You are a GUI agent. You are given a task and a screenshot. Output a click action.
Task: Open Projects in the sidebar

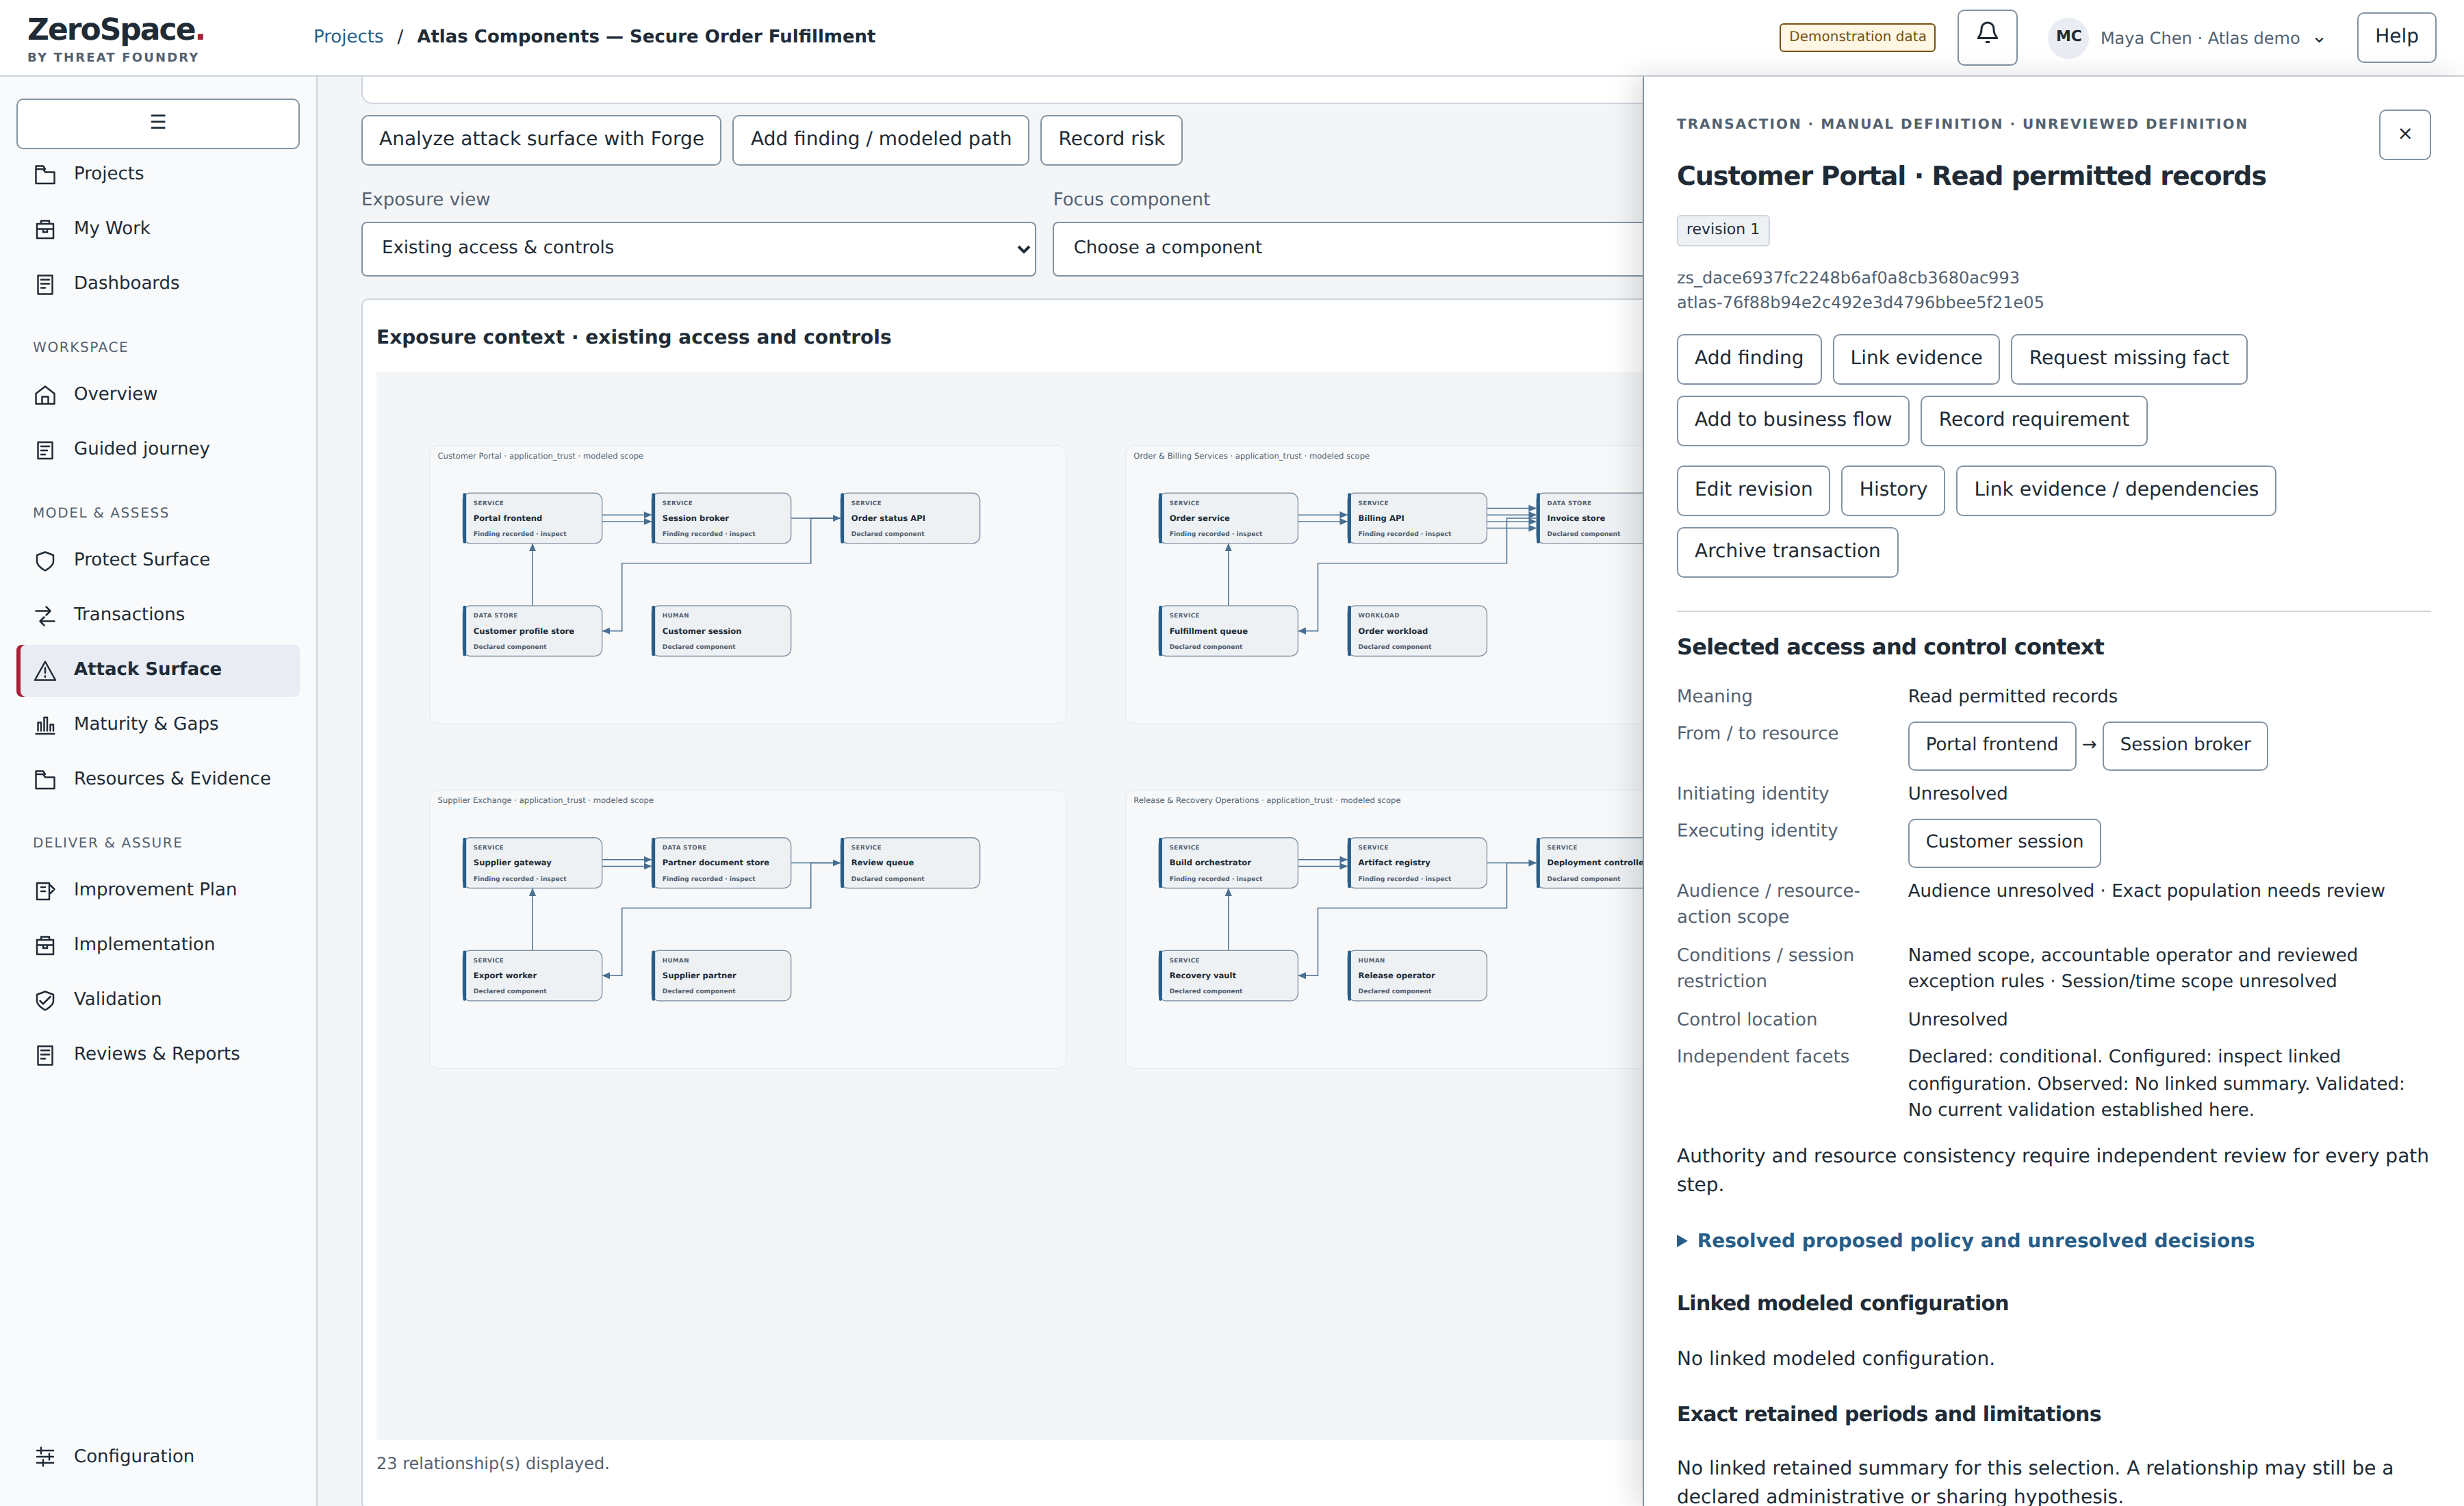coord(158,174)
